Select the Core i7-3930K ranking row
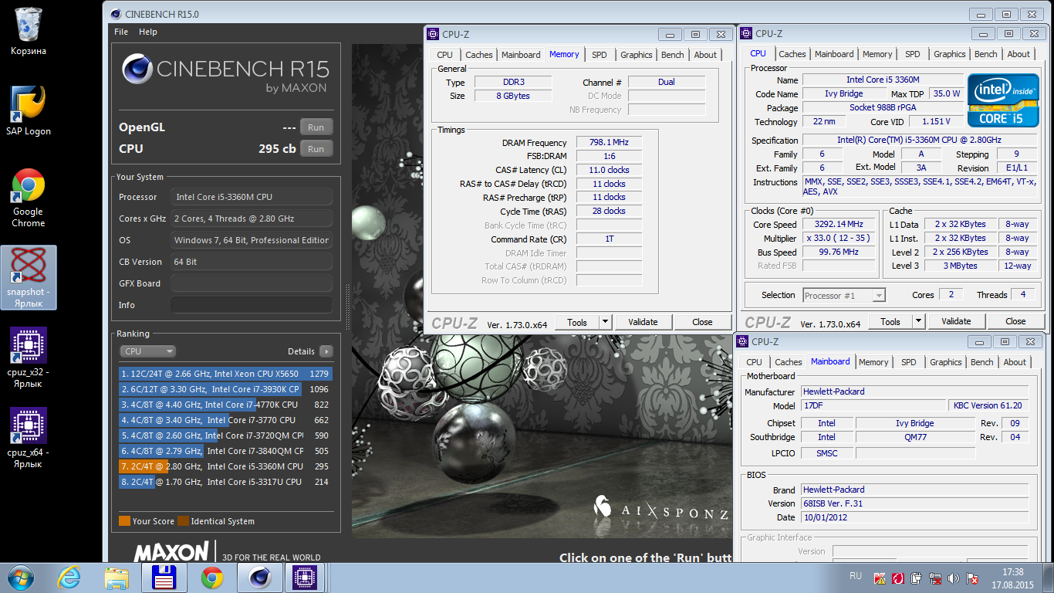Screen dimensions: 1054x593 225,389
